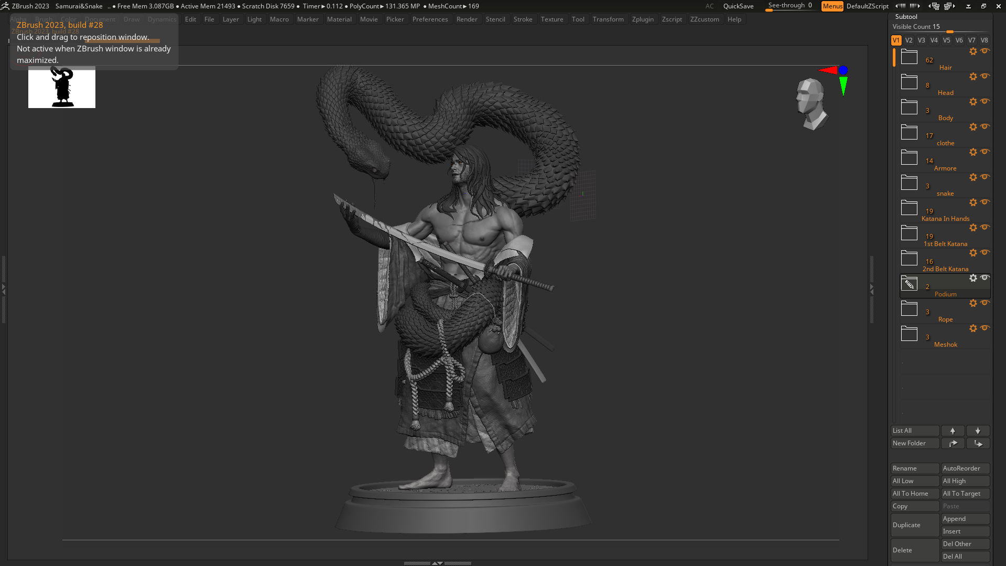The height and width of the screenshot is (566, 1006).
Task: Open the Podium folder brush icon
Action: coord(909,284)
